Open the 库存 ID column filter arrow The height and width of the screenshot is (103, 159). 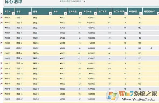tap(13, 13)
